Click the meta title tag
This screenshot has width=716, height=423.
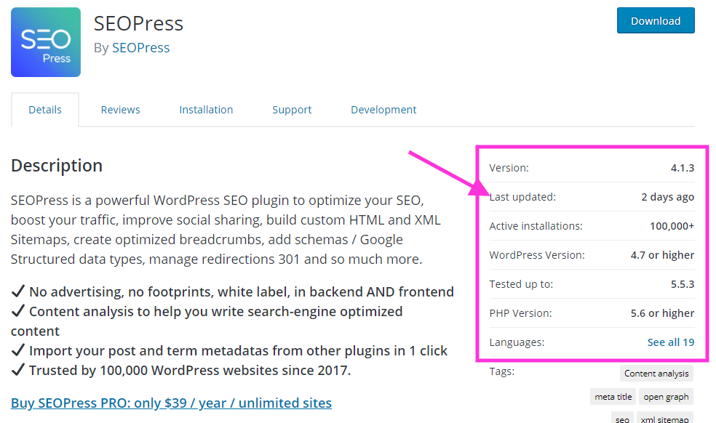tap(613, 397)
